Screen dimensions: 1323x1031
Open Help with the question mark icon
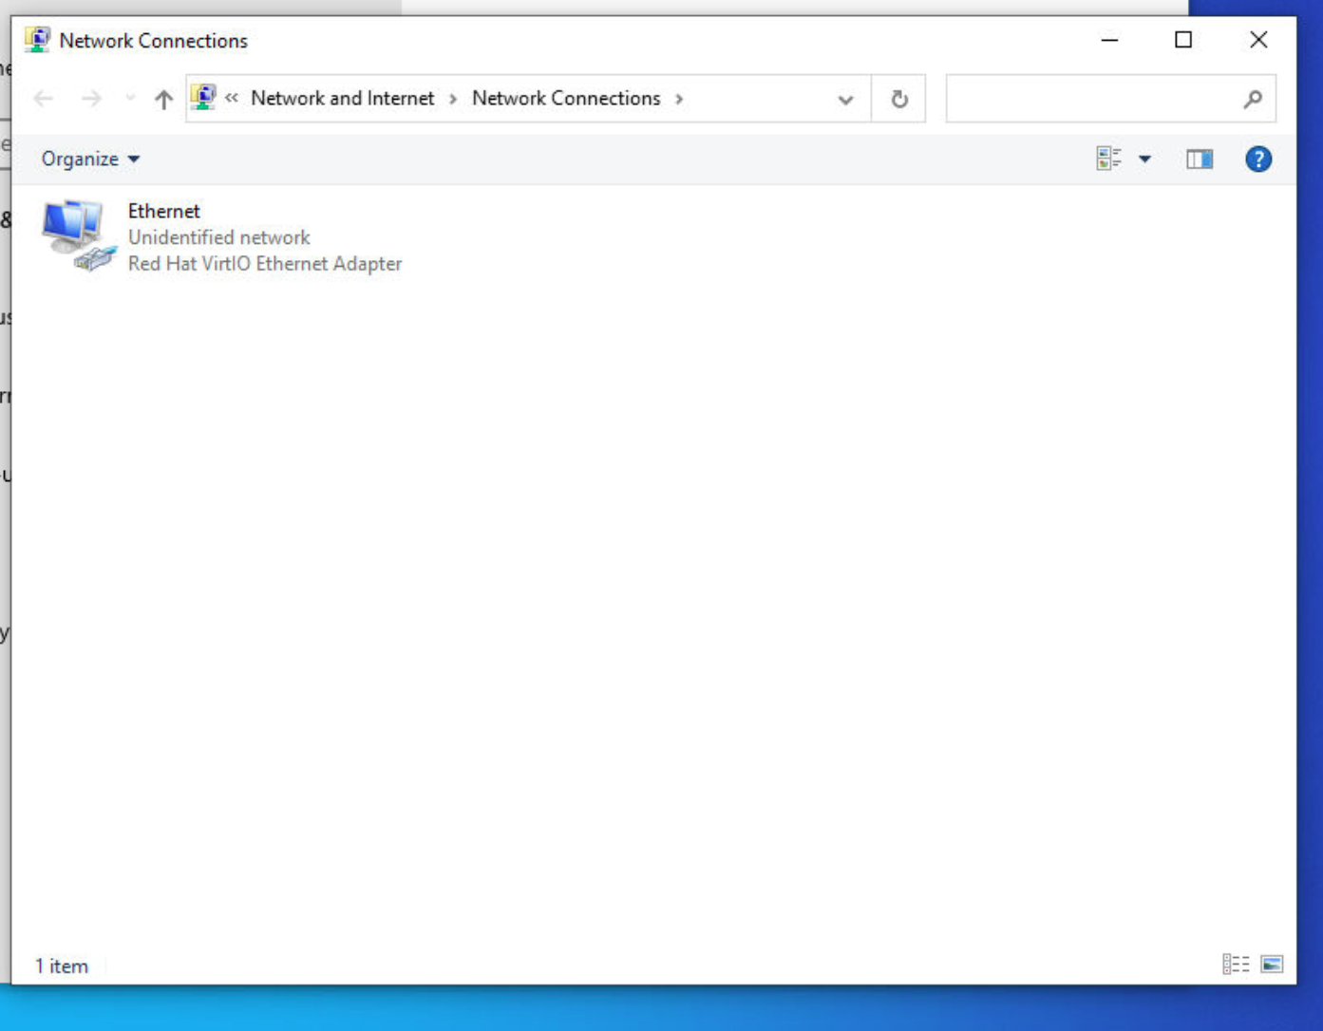coord(1258,159)
